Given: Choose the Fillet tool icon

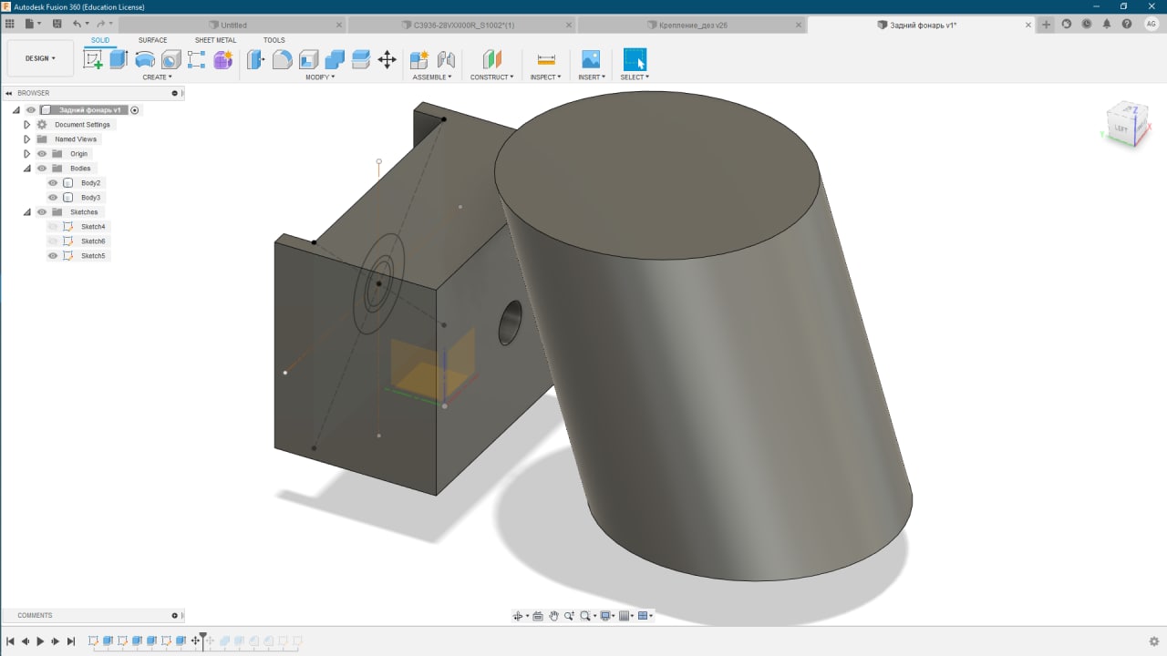Looking at the screenshot, I should 283,60.
